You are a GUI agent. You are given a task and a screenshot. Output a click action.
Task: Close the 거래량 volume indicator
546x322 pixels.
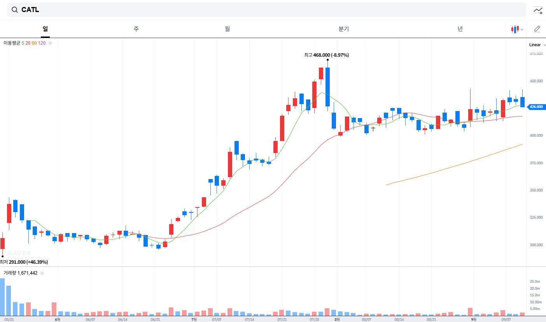click(x=42, y=273)
